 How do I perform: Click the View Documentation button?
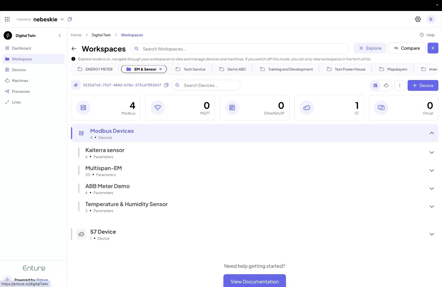tap(254, 281)
